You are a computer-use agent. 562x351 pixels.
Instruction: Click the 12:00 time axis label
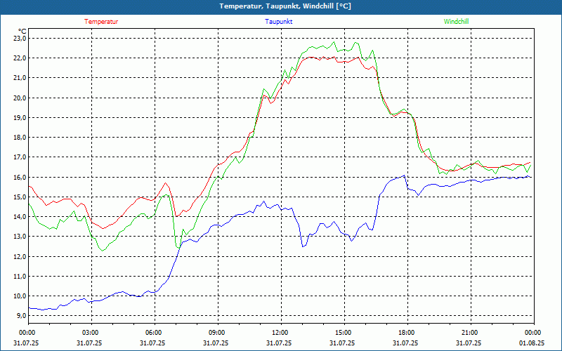280,333
